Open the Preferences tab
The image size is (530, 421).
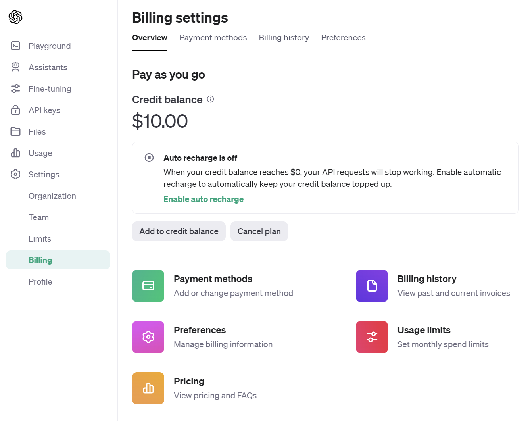tap(343, 38)
